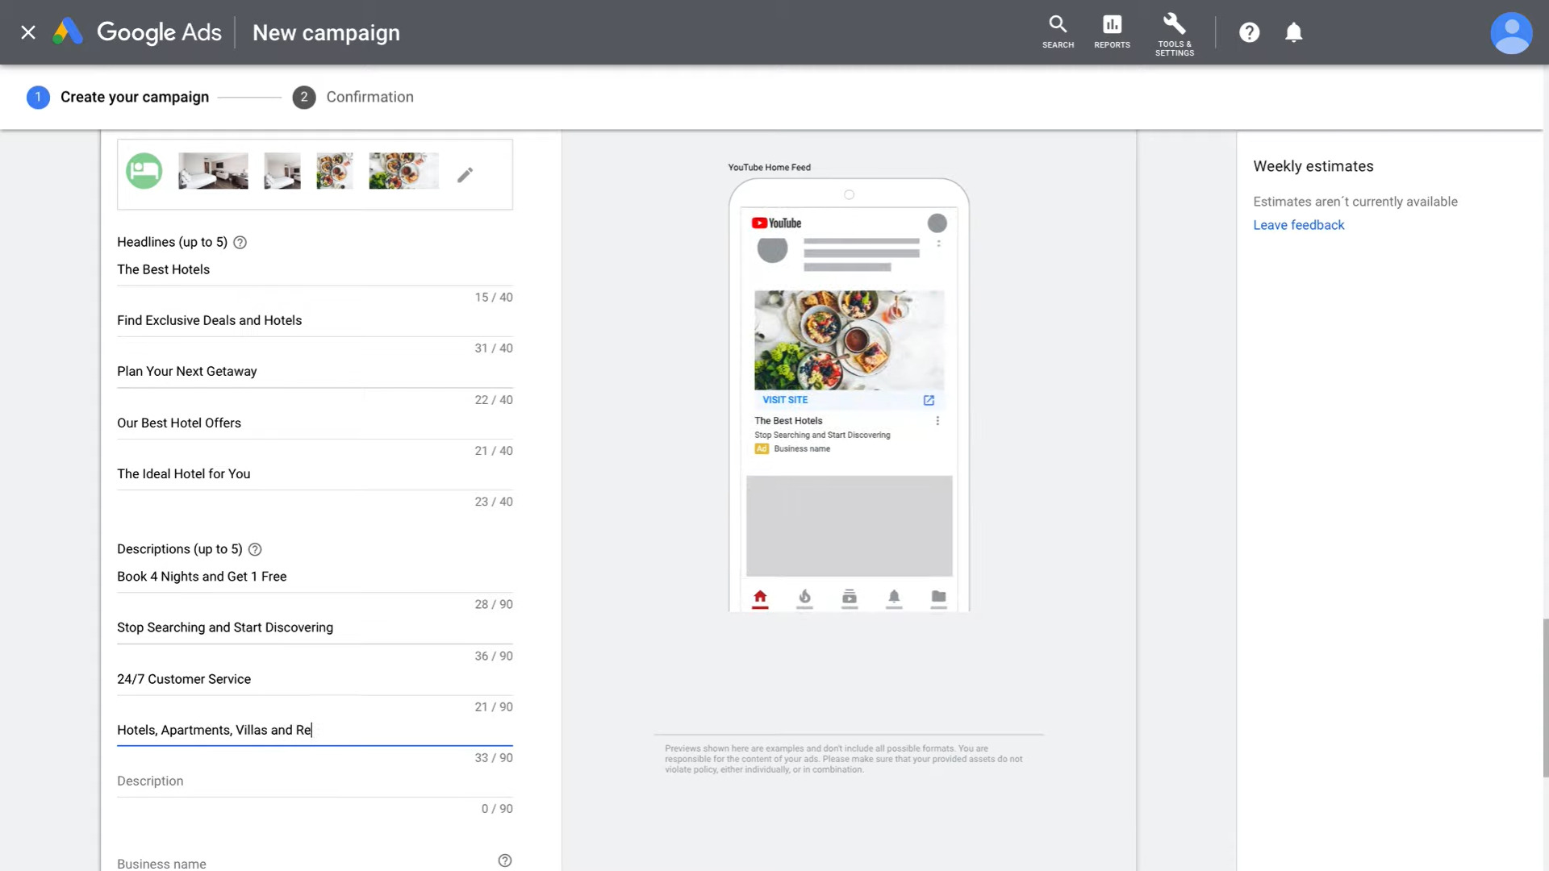
Task: Click the edit pencil icon on images
Action: pos(465,174)
